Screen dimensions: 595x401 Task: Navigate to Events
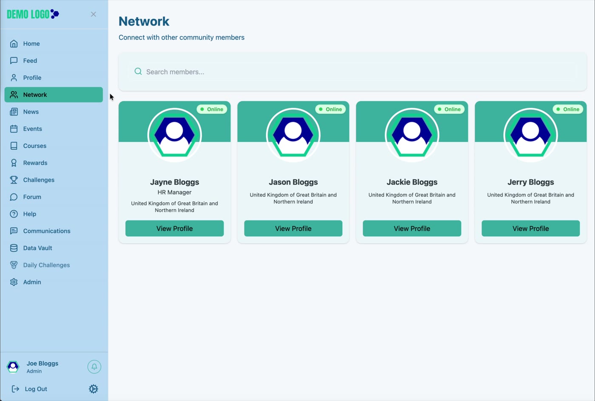[54, 129]
